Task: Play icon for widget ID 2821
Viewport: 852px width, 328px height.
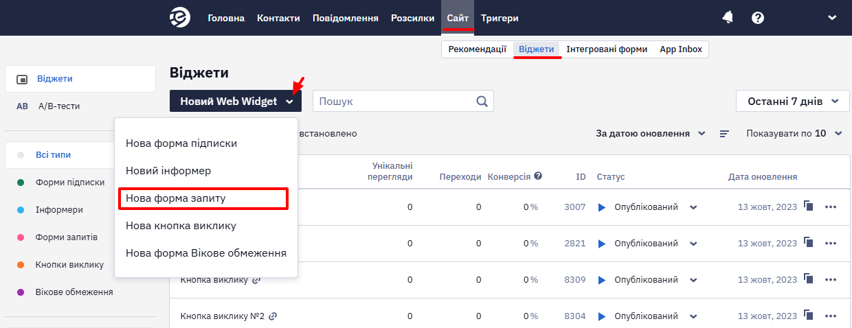Action: (602, 244)
